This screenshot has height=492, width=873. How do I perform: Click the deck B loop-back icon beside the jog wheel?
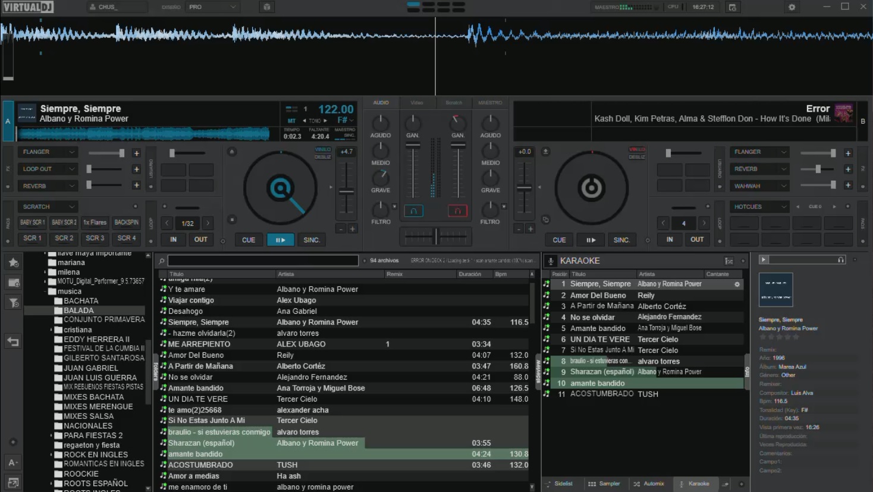click(x=545, y=219)
